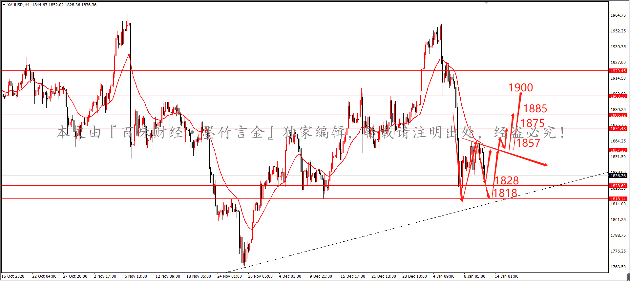Viewport: 630px width, 281px height.
Task: Click the 1889.25 price axis label
Action: point(618,110)
